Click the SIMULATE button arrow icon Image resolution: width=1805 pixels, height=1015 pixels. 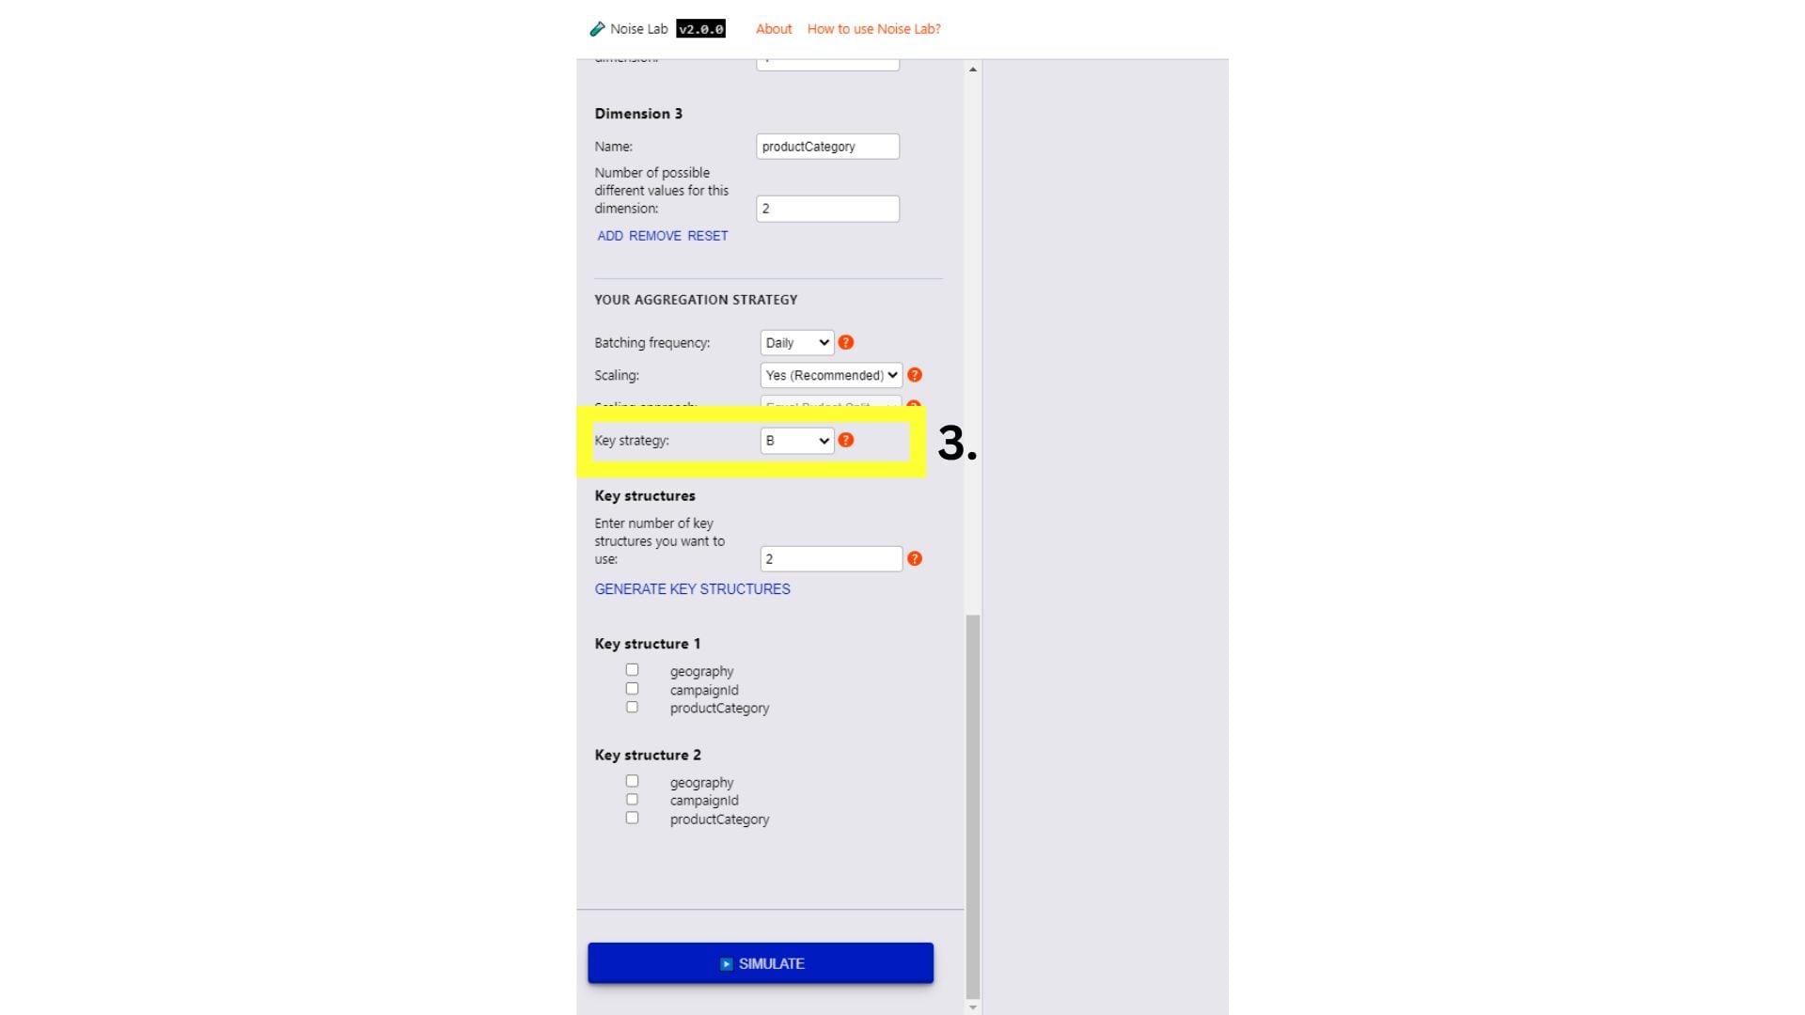click(724, 963)
